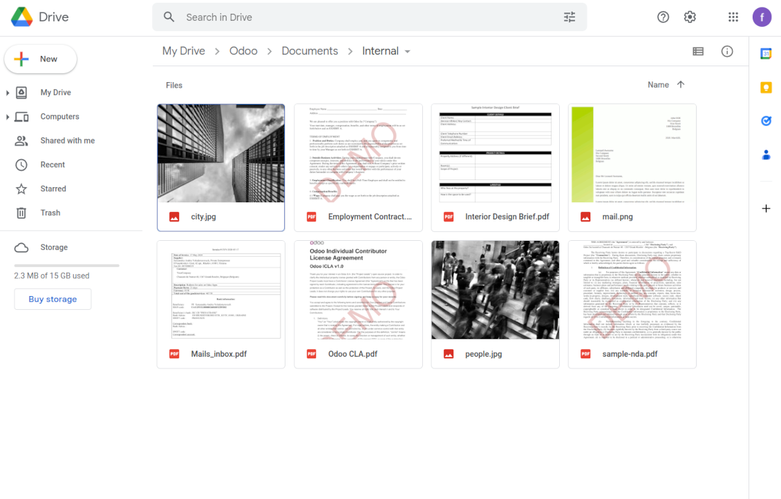Click the file name Mails_inbox.pdf

pyautogui.click(x=218, y=354)
